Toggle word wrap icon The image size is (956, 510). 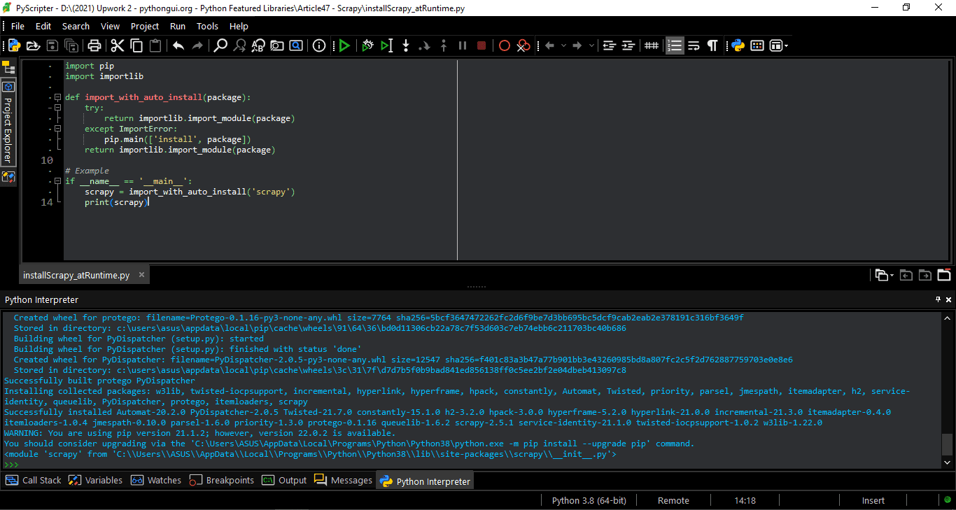694,45
